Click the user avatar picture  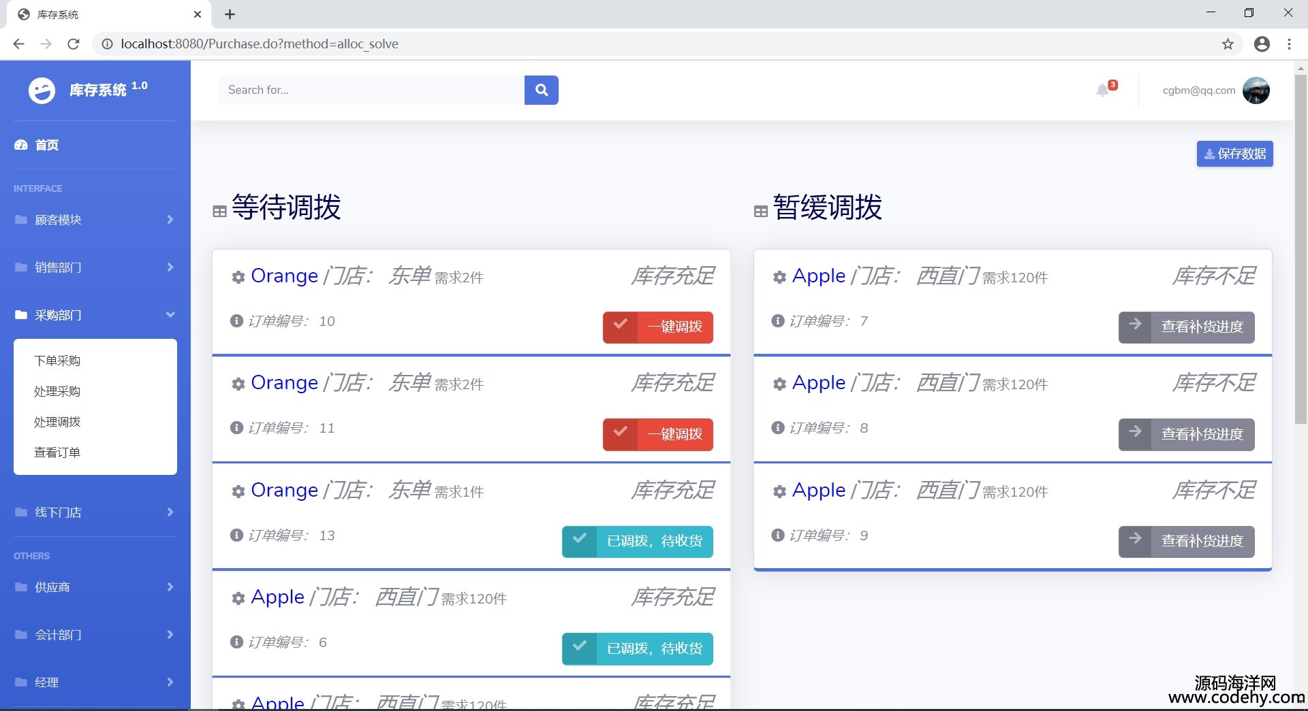click(1256, 90)
